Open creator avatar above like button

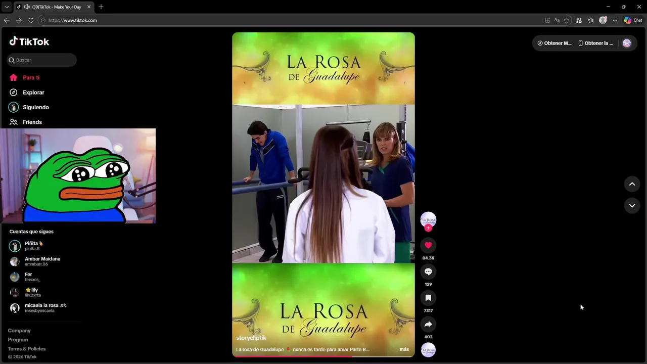coord(428,219)
